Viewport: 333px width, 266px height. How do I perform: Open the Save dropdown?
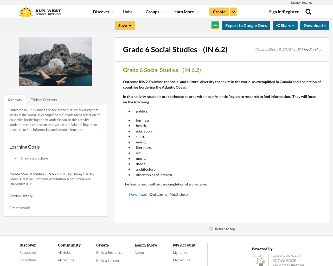click(x=125, y=25)
